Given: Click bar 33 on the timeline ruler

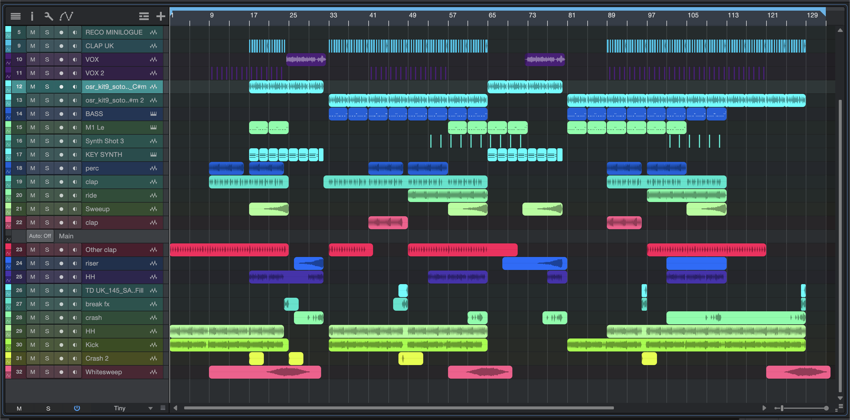Looking at the screenshot, I should point(333,15).
